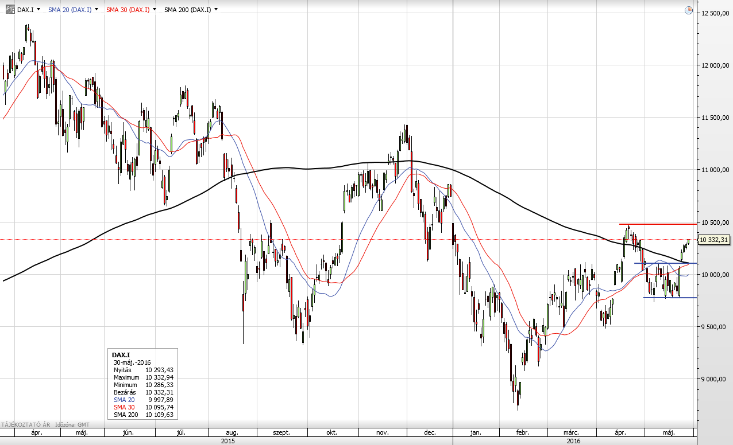Click the current price tag 10 332,31
Screen dimensions: 733x445
[x=713, y=240]
